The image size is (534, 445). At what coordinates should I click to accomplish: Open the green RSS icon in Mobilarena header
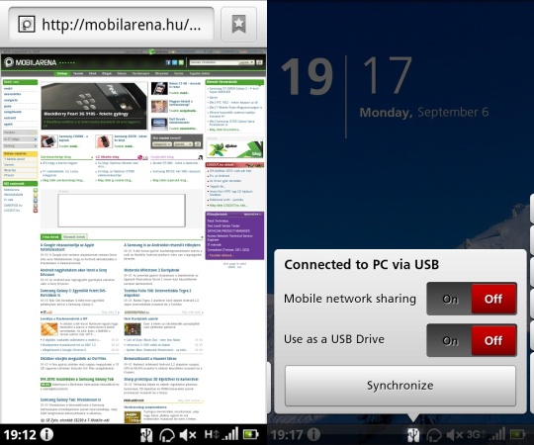(181, 62)
